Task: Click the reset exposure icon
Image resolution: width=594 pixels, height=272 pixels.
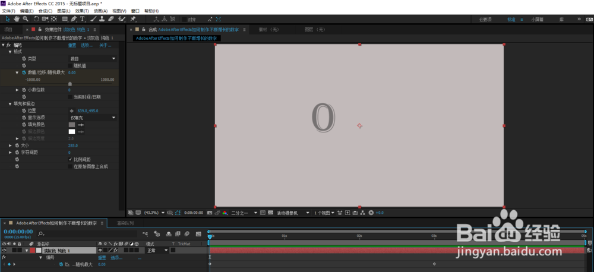Action: (371, 213)
